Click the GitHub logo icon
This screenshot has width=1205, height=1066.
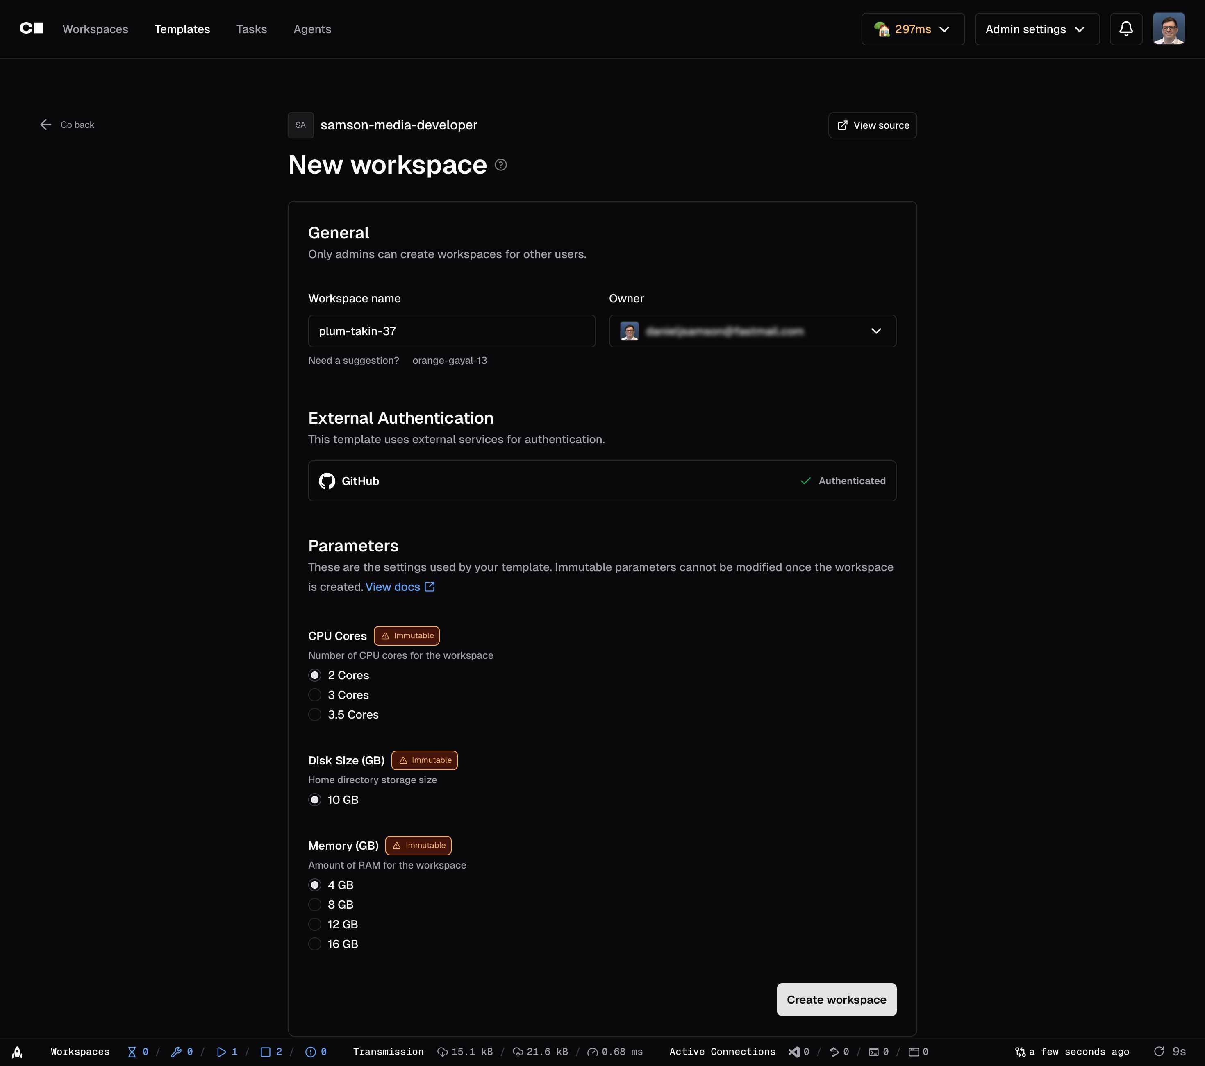(x=327, y=481)
